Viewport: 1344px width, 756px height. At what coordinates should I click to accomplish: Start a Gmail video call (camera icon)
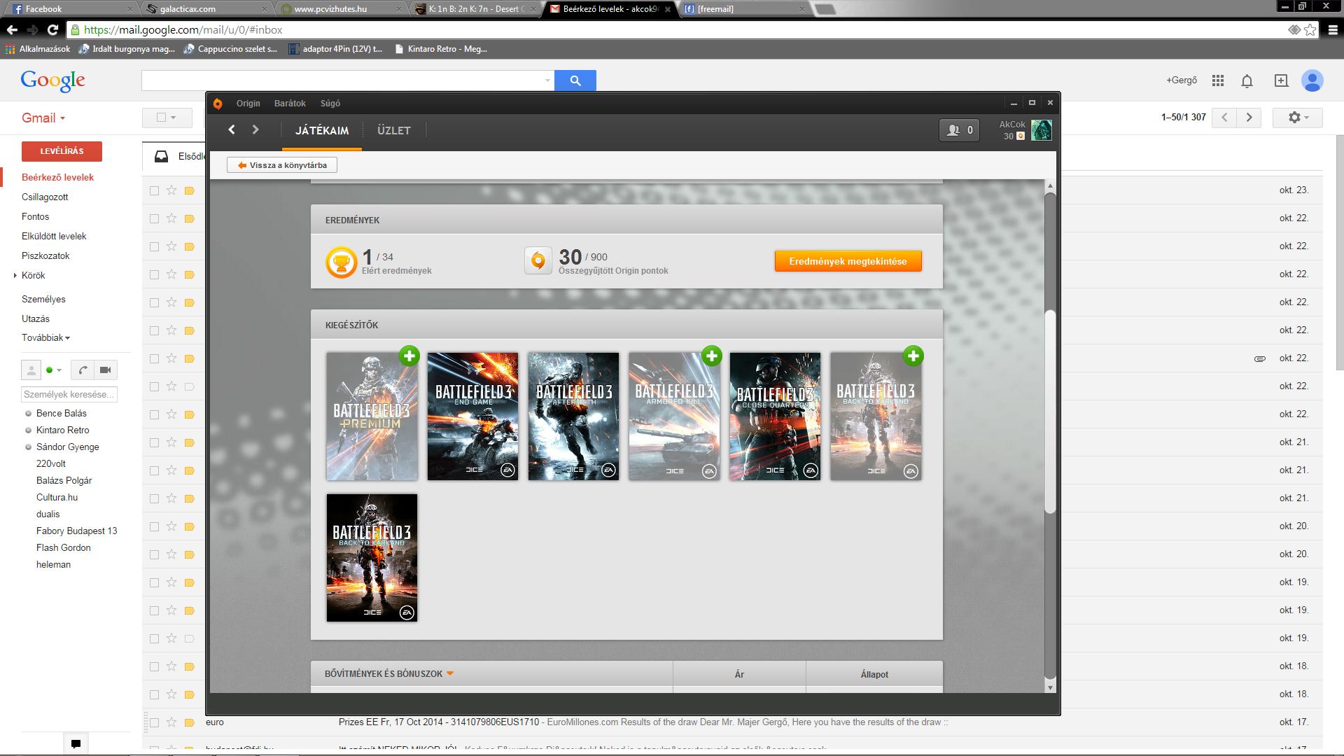tap(106, 370)
